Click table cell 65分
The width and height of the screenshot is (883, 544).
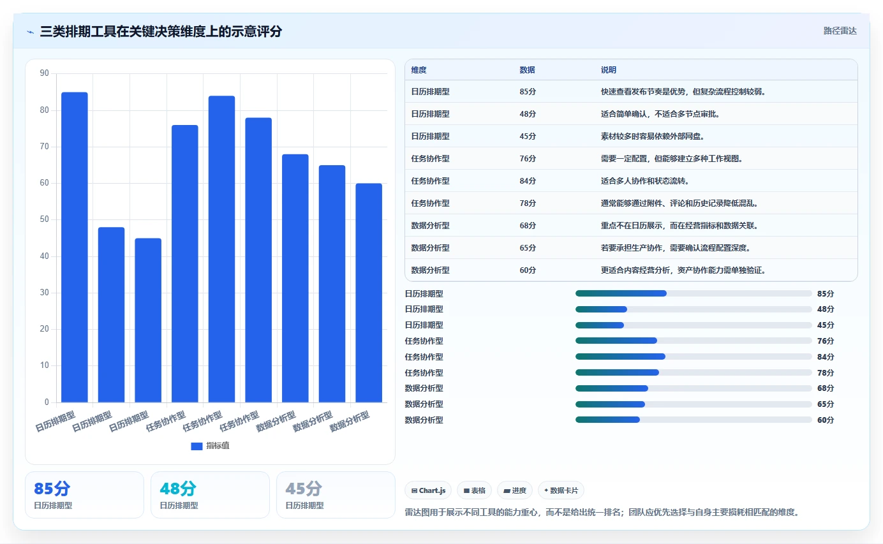pyautogui.click(x=528, y=247)
